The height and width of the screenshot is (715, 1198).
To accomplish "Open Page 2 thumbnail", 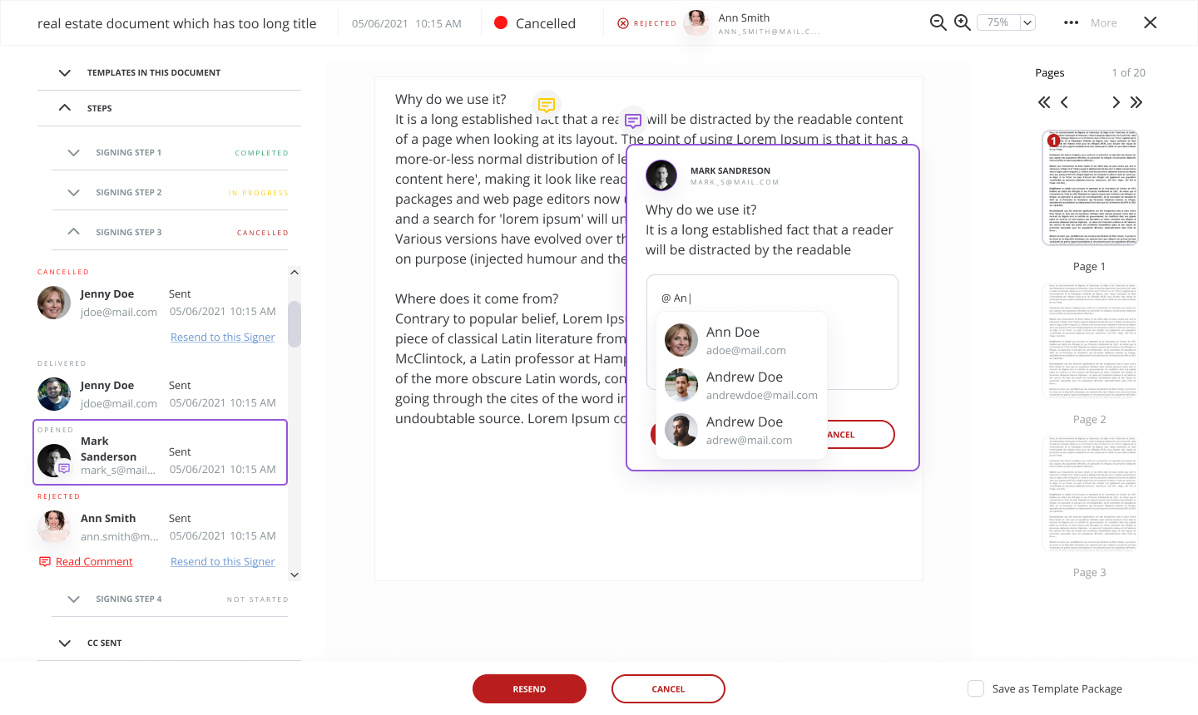I will 1090,343.
